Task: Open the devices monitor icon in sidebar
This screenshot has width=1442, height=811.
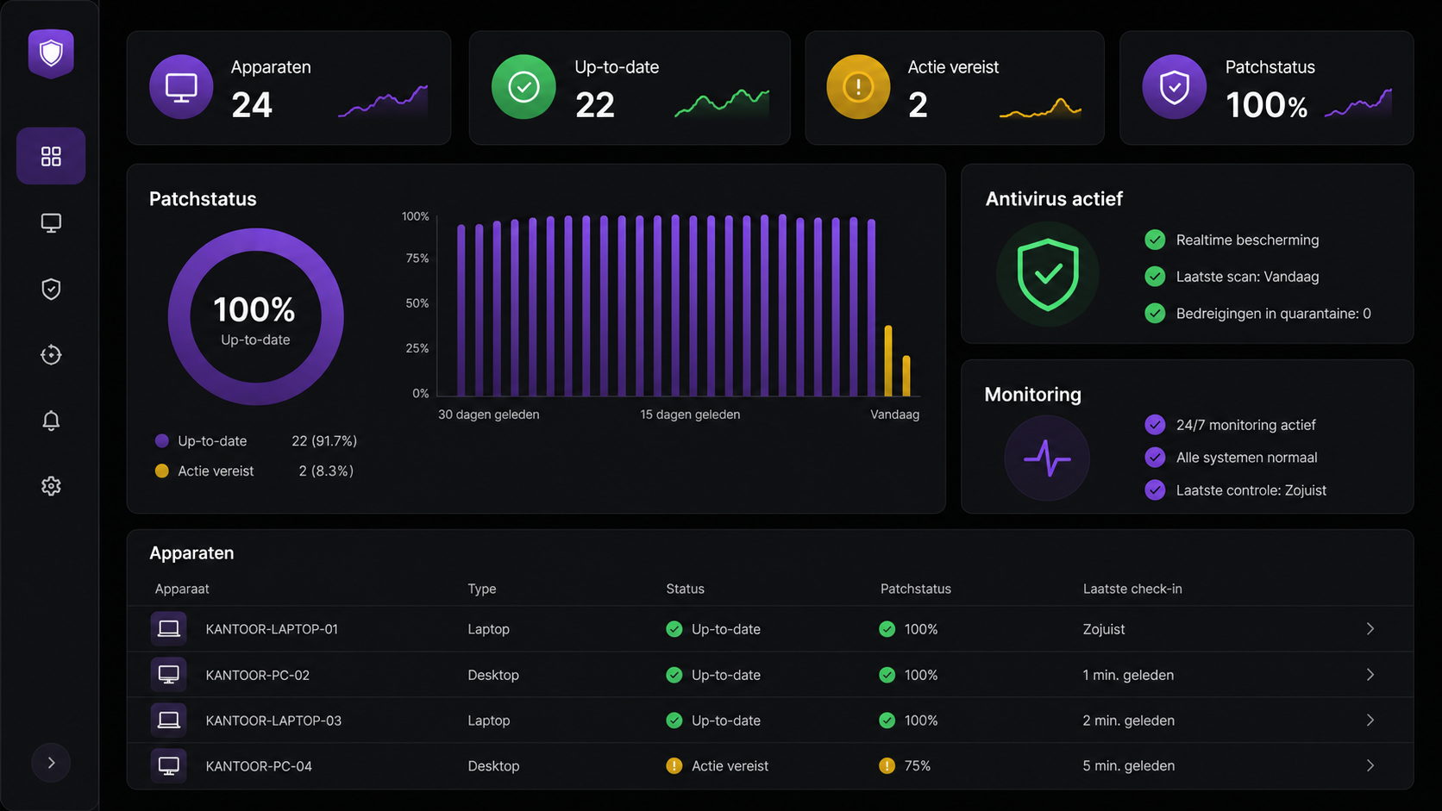Action: [51, 223]
